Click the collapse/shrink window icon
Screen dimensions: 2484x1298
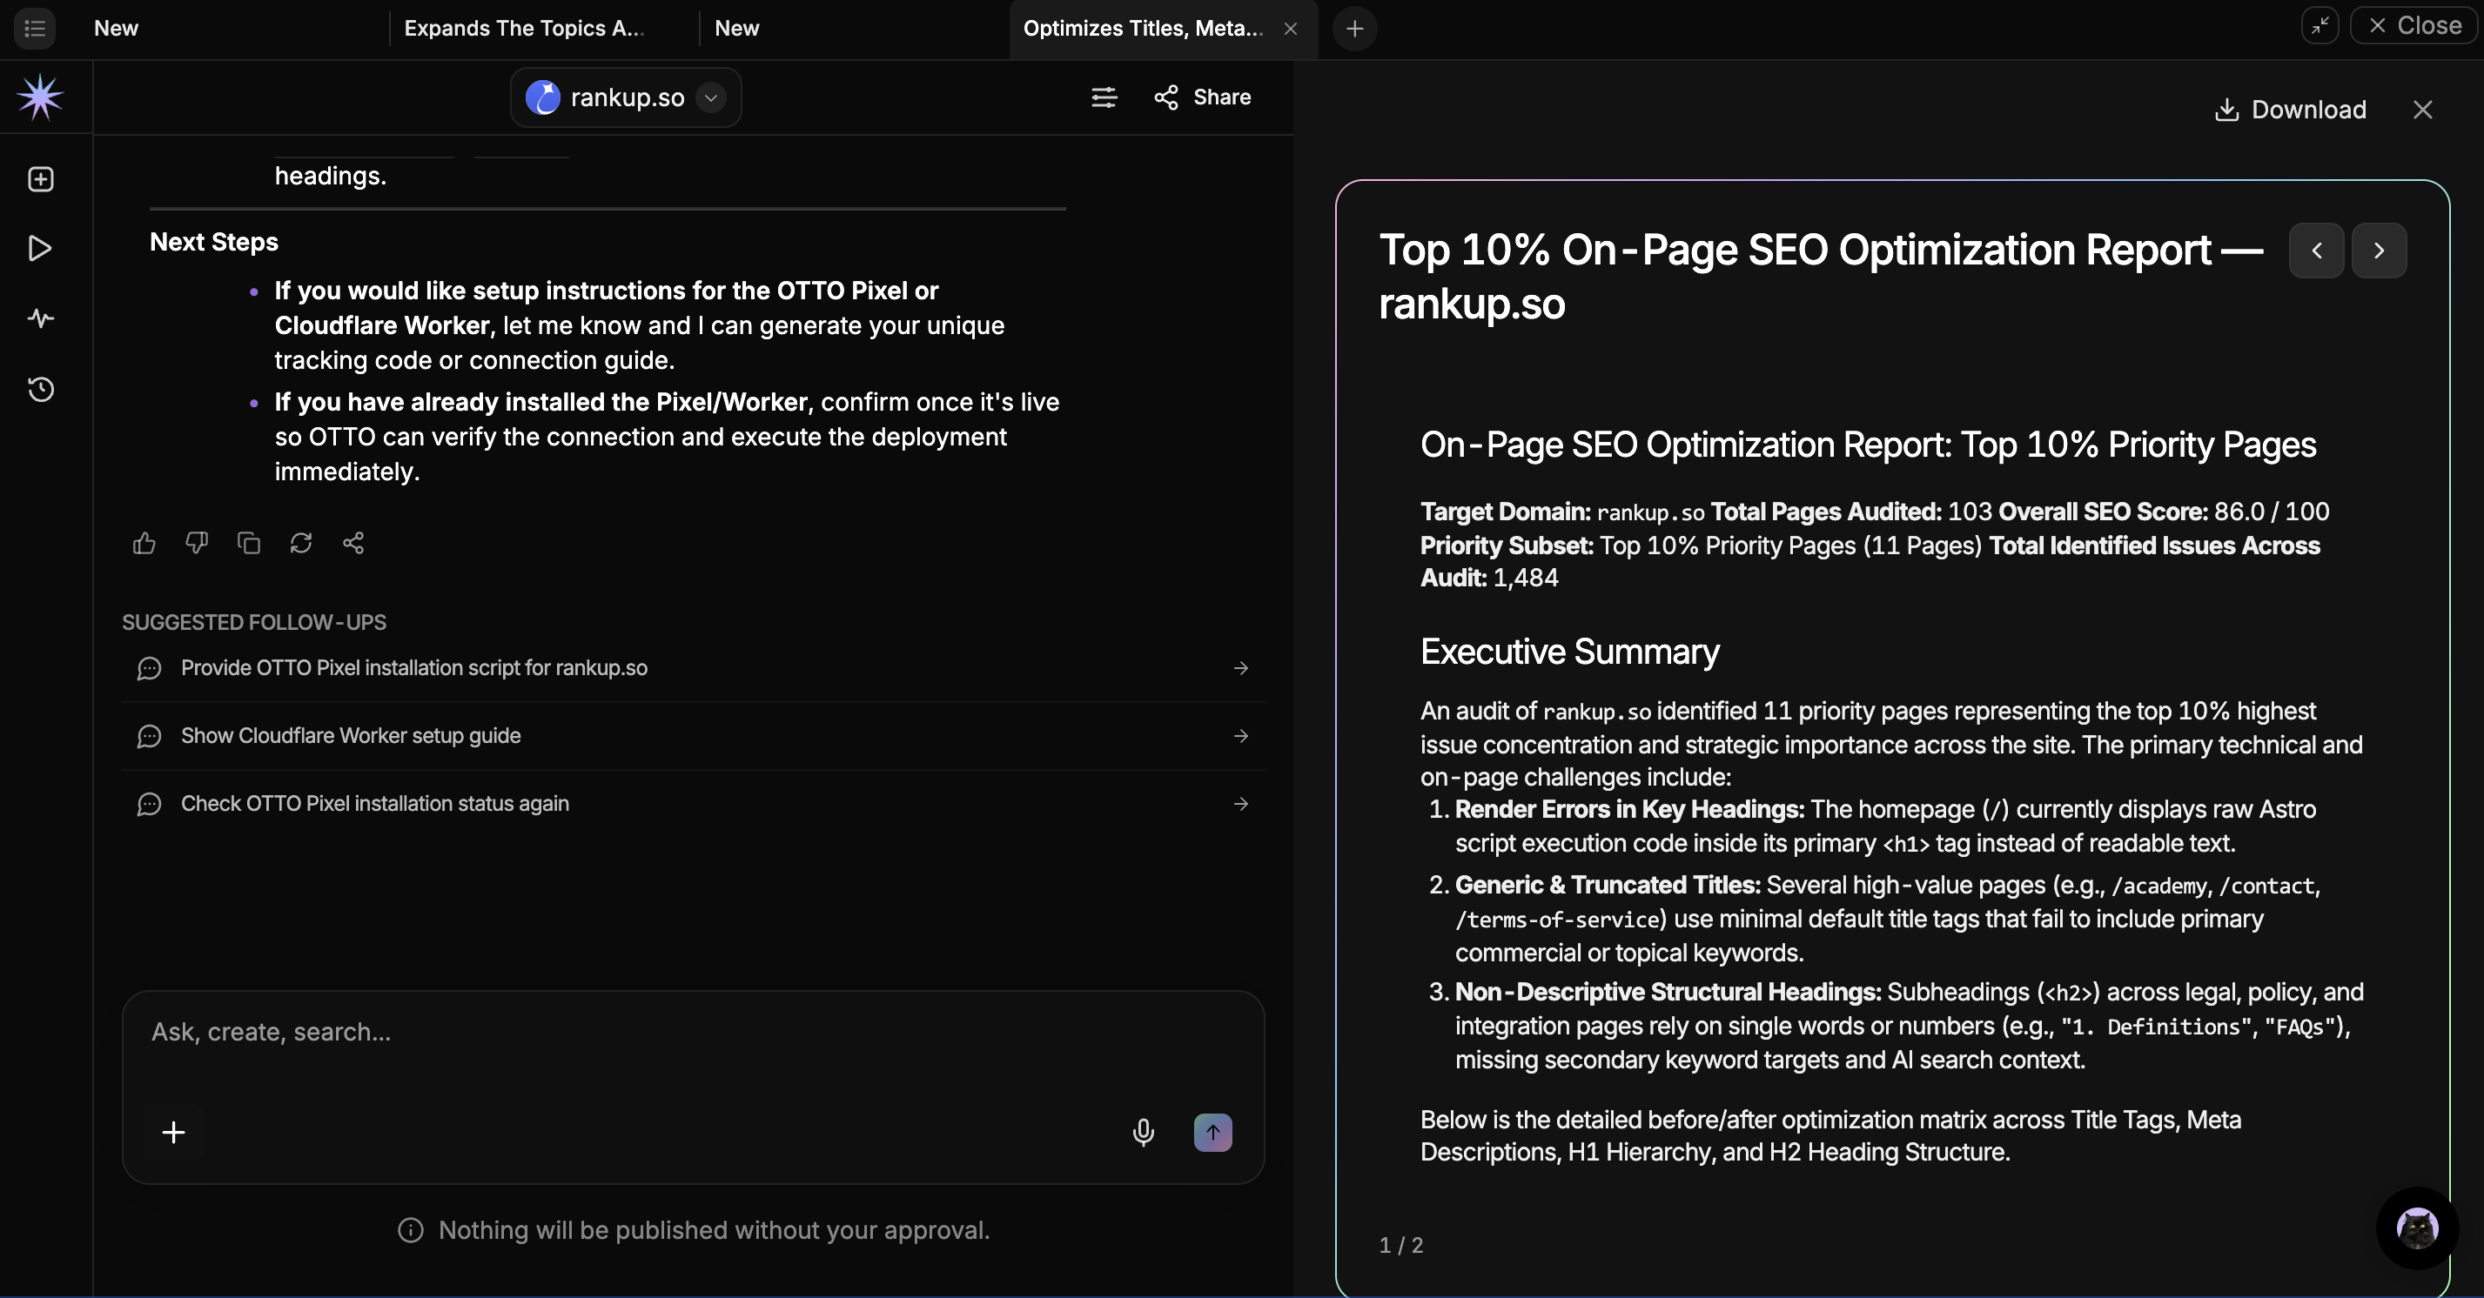(x=2320, y=25)
